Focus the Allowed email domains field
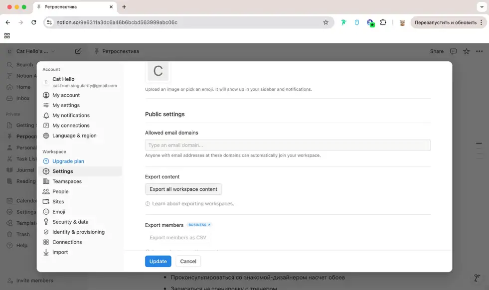The width and height of the screenshot is (489, 290). pyautogui.click(x=287, y=145)
